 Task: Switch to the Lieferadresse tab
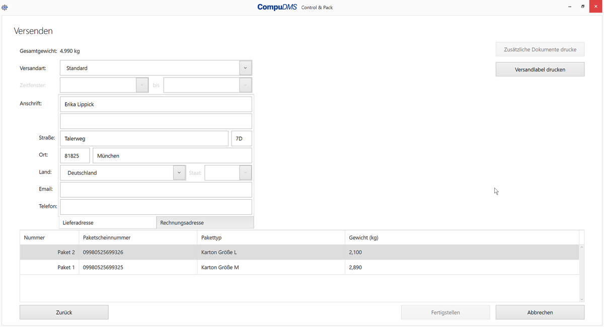[x=108, y=222]
